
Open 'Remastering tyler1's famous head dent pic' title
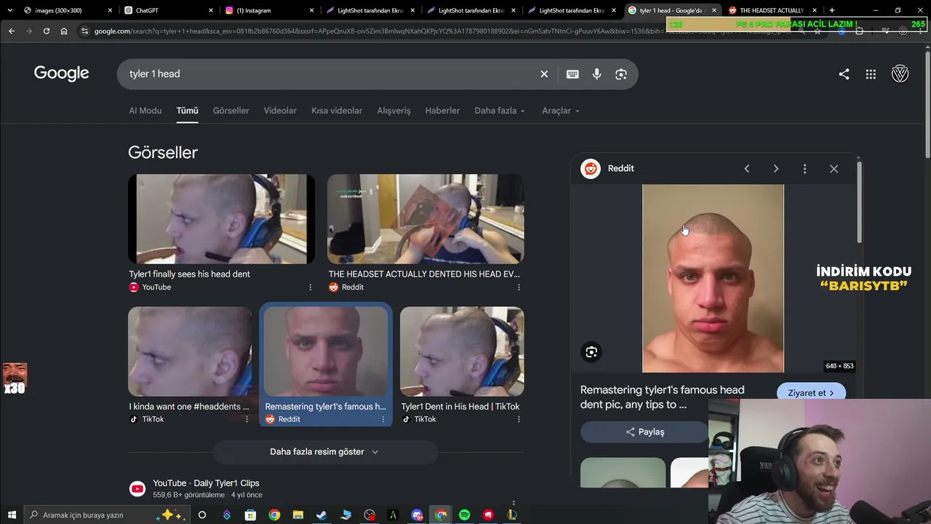(662, 397)
